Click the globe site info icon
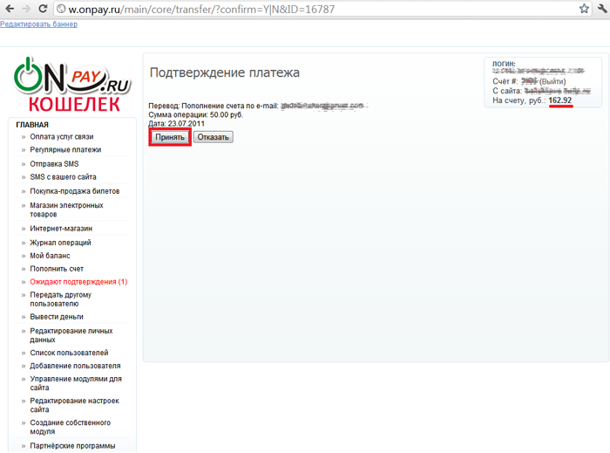Viewport: 610px width, 453px height. coord(63,9)
